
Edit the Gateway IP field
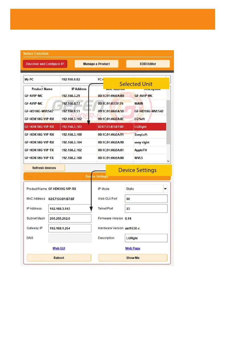pos(70,228)
